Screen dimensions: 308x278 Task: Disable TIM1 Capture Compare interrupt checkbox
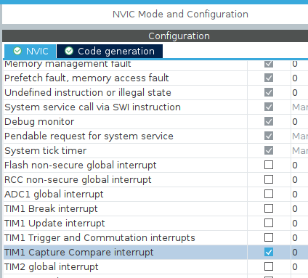click(x=269, y=252)
